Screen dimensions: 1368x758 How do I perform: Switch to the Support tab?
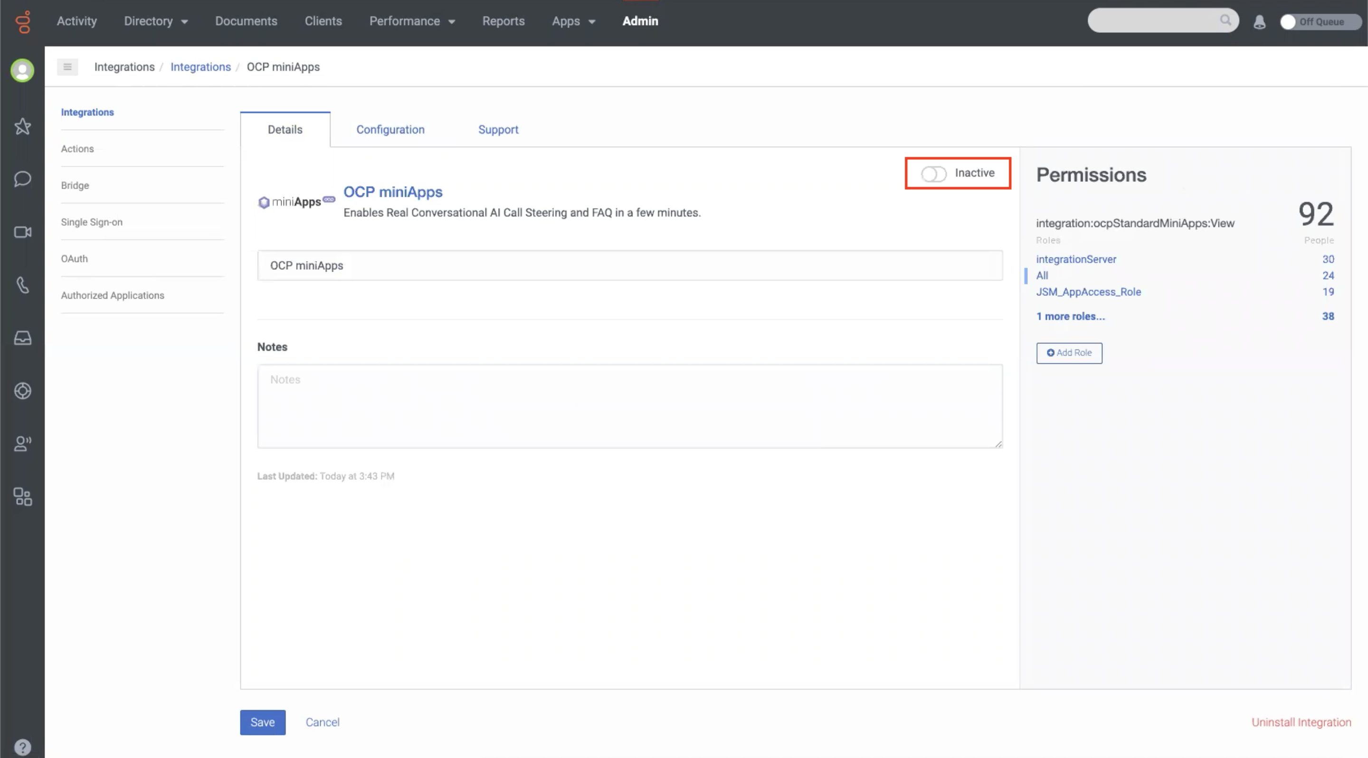click(x=498, y=130)
